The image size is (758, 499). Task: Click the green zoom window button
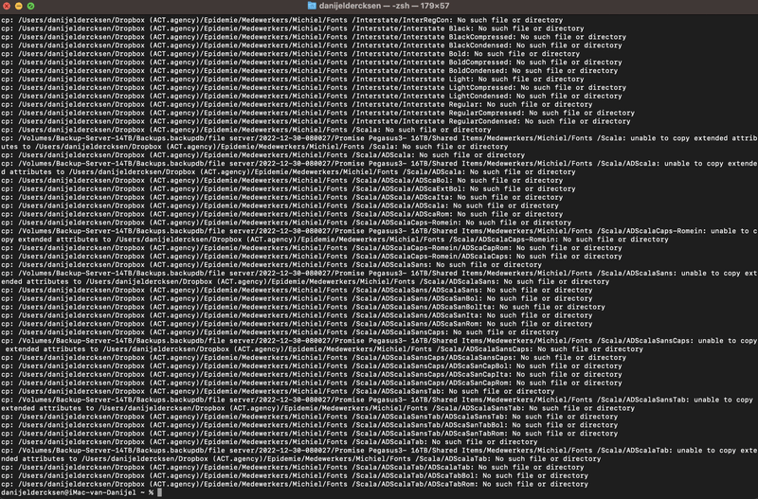point(30,6)
